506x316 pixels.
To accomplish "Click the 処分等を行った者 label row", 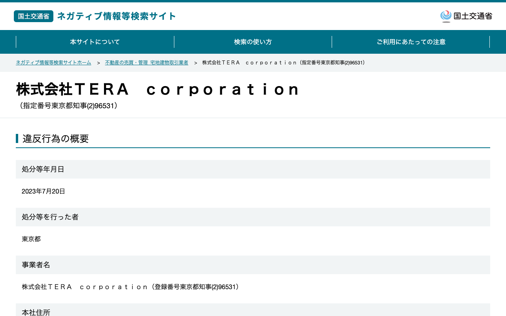I will coord(253,217).
